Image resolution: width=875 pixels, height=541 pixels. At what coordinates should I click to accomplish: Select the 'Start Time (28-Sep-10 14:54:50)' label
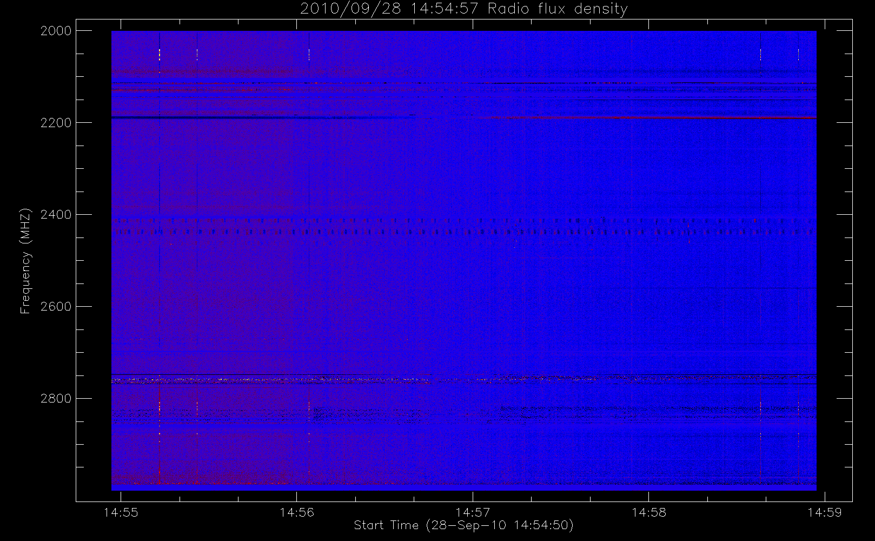point(463,525)
